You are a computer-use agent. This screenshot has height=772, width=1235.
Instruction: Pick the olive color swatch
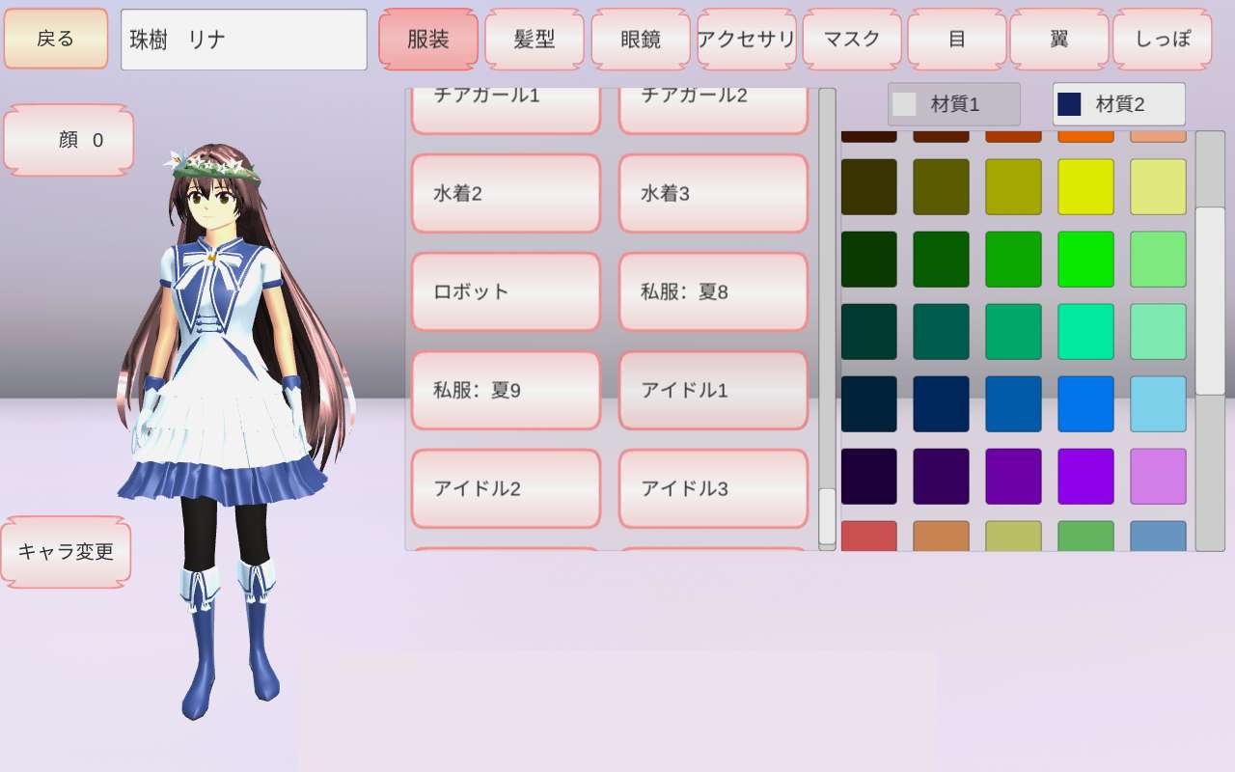click(x=942, y=187)
